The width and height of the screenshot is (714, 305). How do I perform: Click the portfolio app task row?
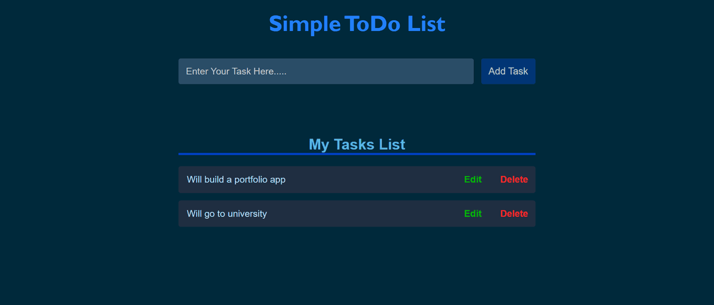[357, 180]
